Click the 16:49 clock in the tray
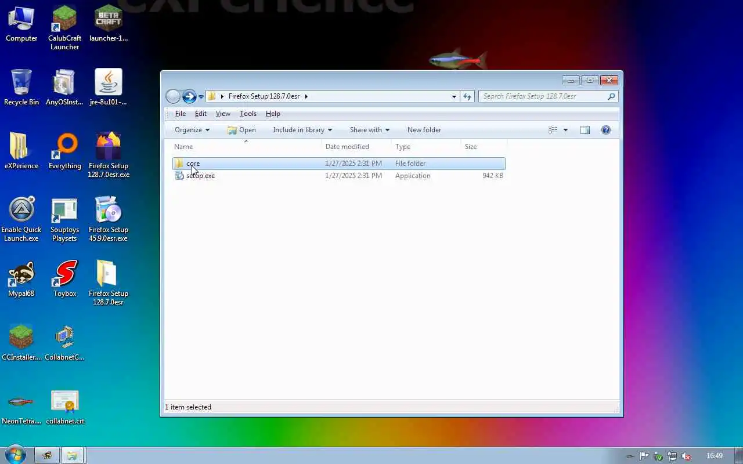743x464 pixels. click(x=715, y=456)
